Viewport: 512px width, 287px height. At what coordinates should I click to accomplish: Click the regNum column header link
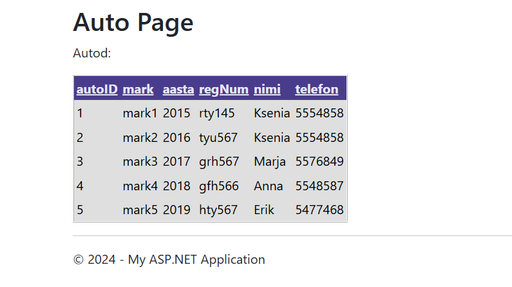tap(223, 89)
